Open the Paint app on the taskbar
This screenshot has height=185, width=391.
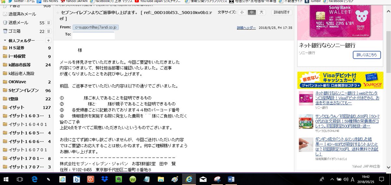tap(175, 179)
